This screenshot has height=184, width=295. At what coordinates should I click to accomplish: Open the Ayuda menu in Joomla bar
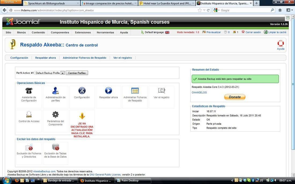click(x=124, y=32)
